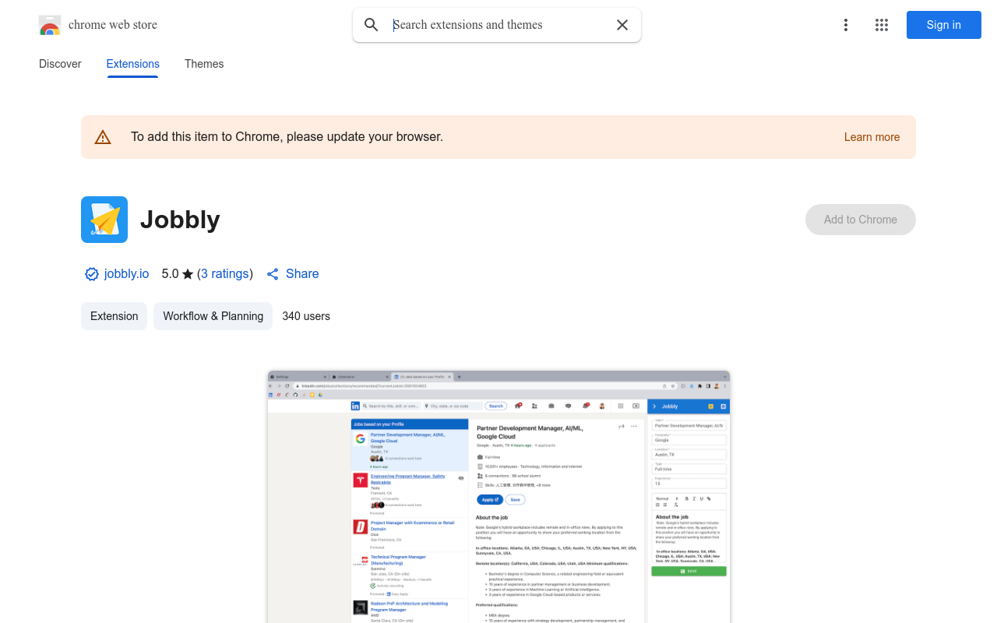This screenshot has width=997, height=623.
Task: Click the Share link text
Action: [x=302, y=274]
